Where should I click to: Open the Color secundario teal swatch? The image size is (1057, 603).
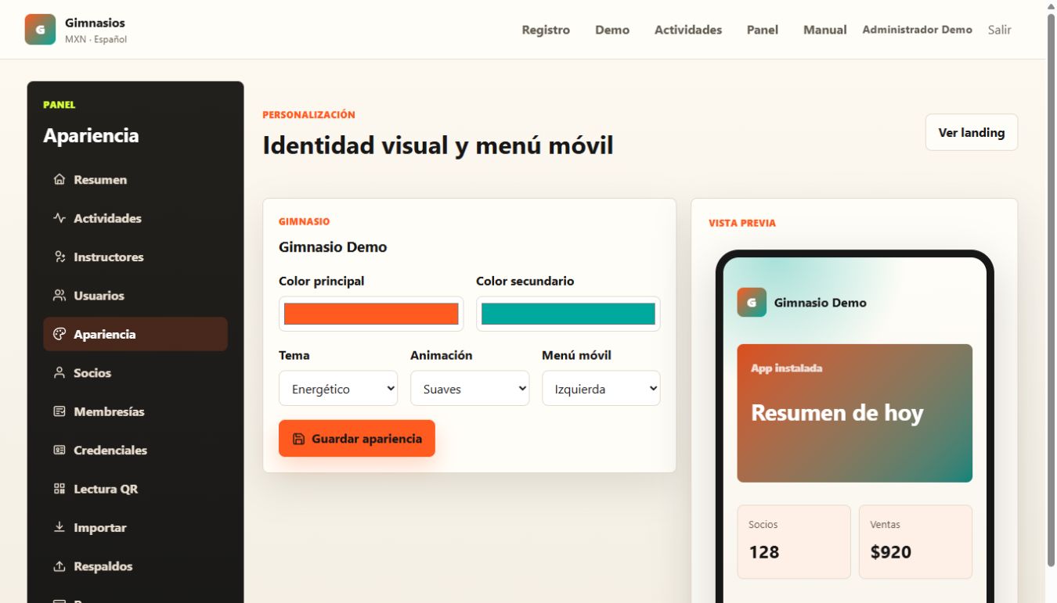pyautogui.click(x=568, y=314)
